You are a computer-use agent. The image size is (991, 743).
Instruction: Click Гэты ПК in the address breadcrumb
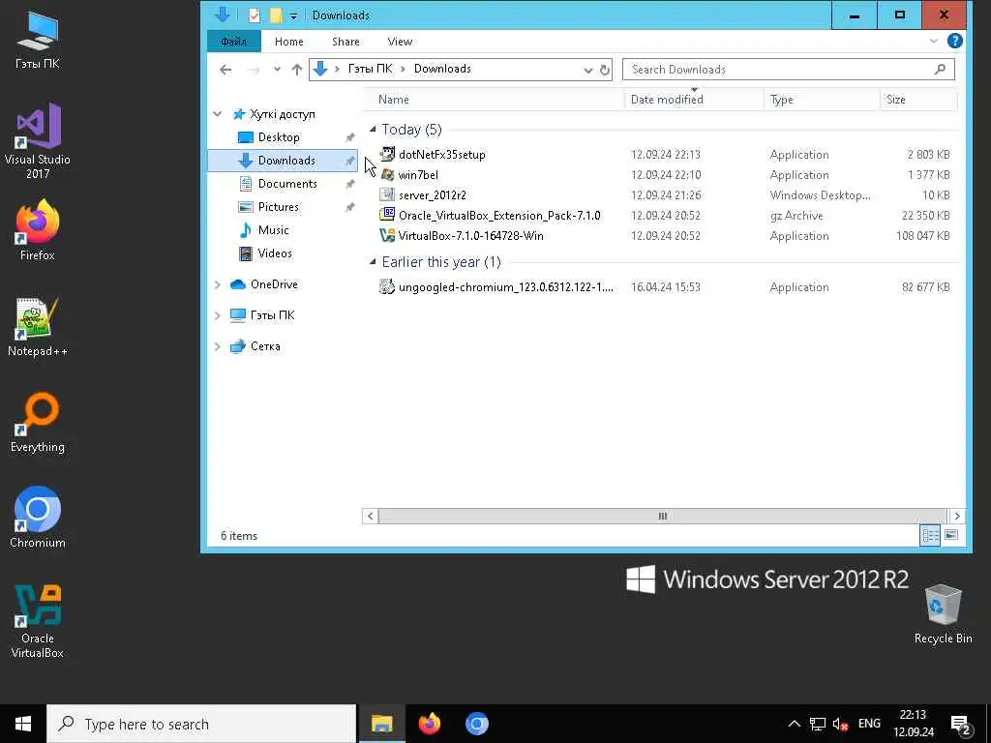pyautogui.click(x=371, y=69)
